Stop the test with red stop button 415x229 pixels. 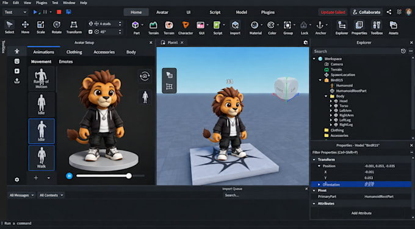(x=59, y=12)
